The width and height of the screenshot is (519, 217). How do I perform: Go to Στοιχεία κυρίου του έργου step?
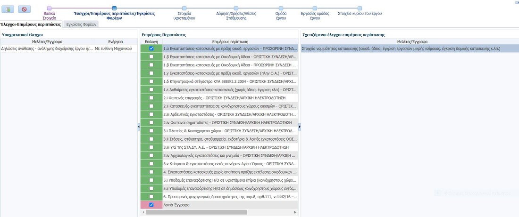[360, 8]
